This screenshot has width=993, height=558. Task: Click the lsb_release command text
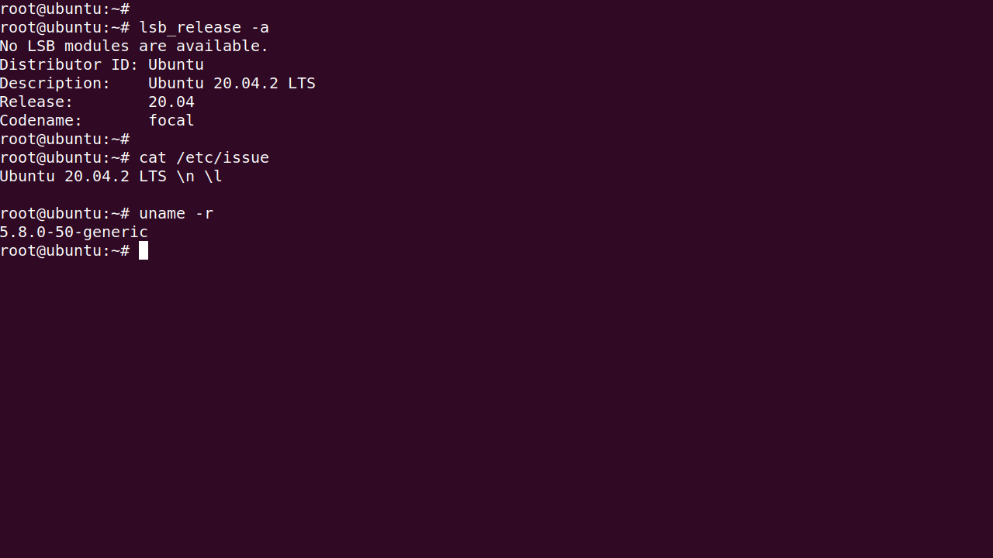click(189, 27)
